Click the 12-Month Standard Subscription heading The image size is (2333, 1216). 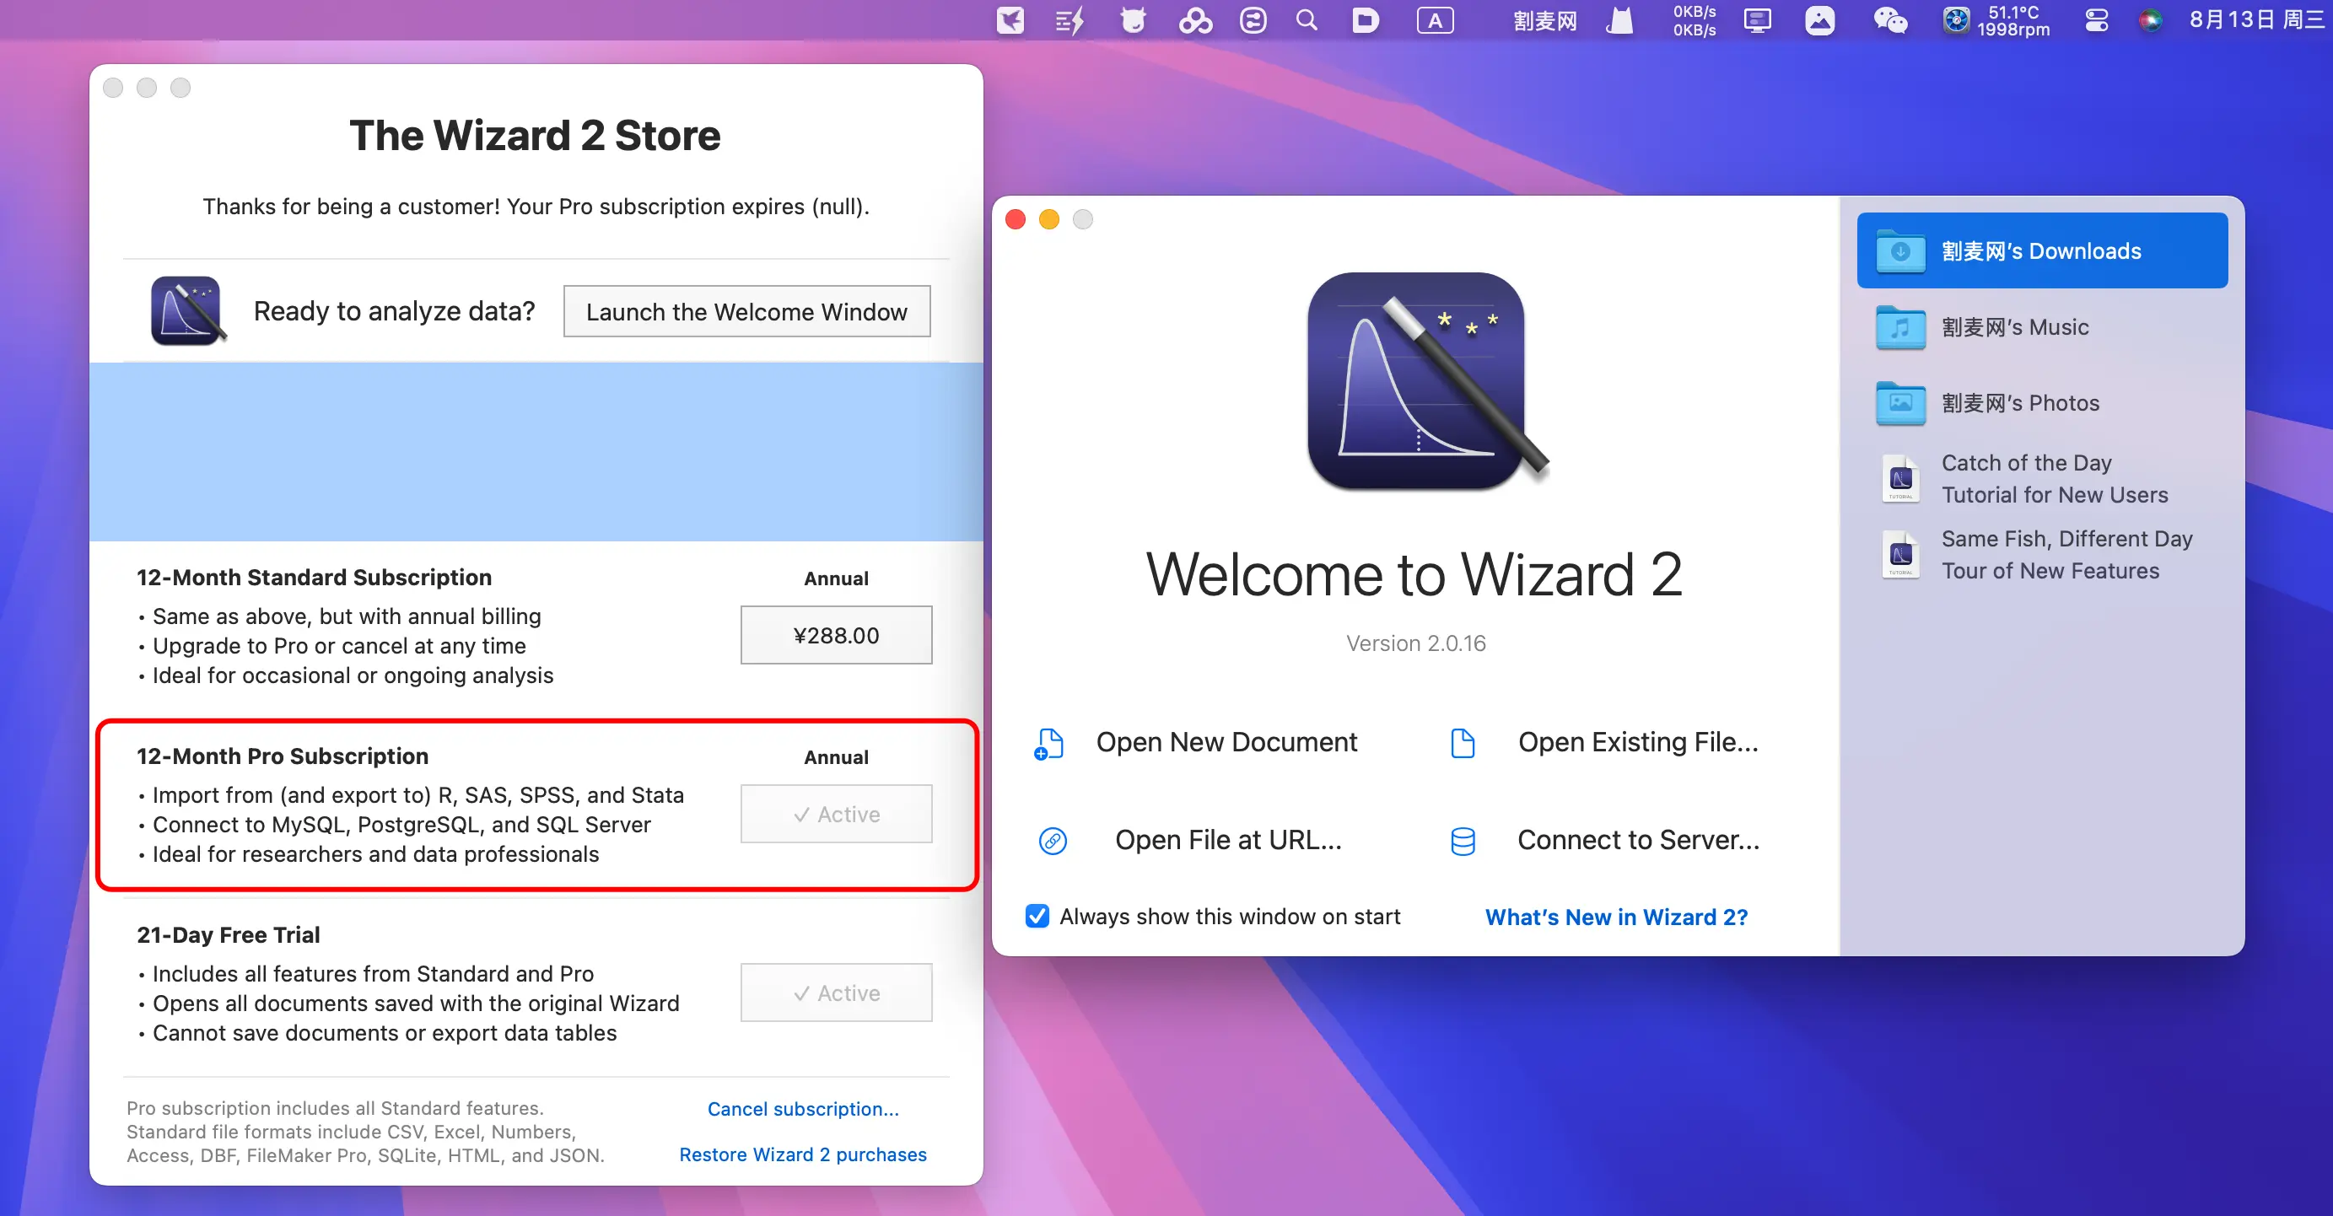314,578
